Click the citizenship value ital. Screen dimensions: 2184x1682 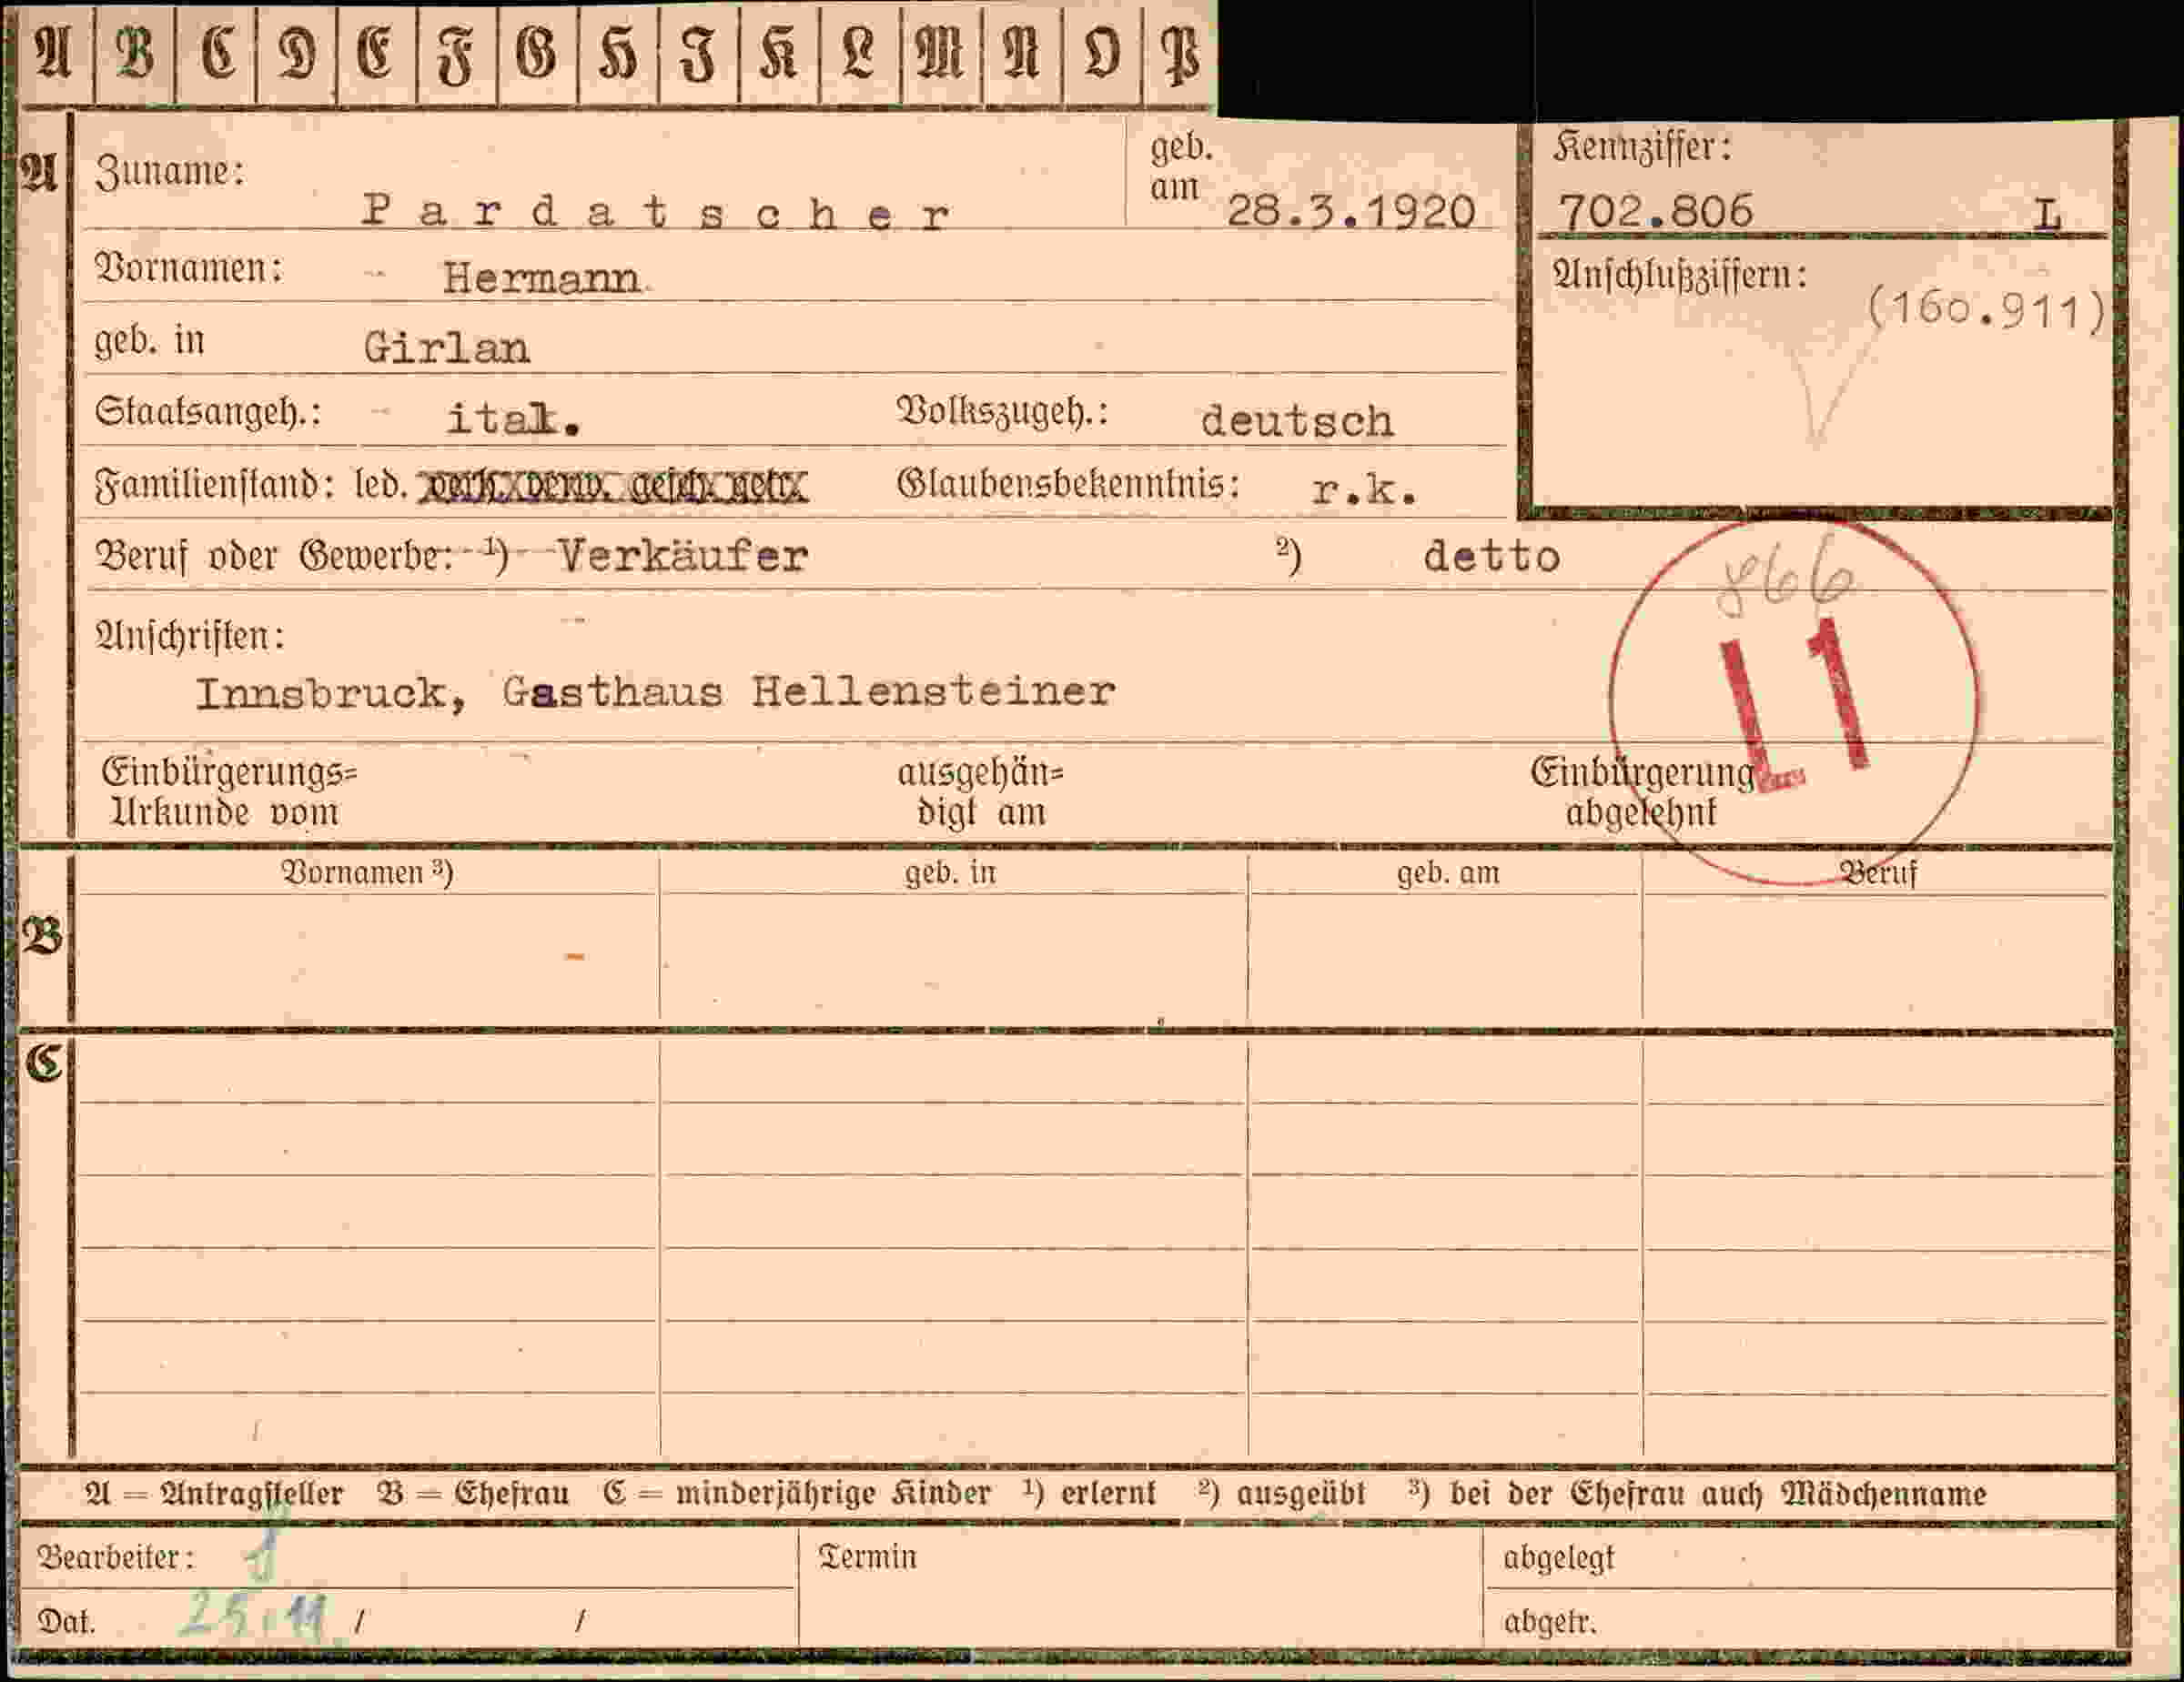pos(513,418)
